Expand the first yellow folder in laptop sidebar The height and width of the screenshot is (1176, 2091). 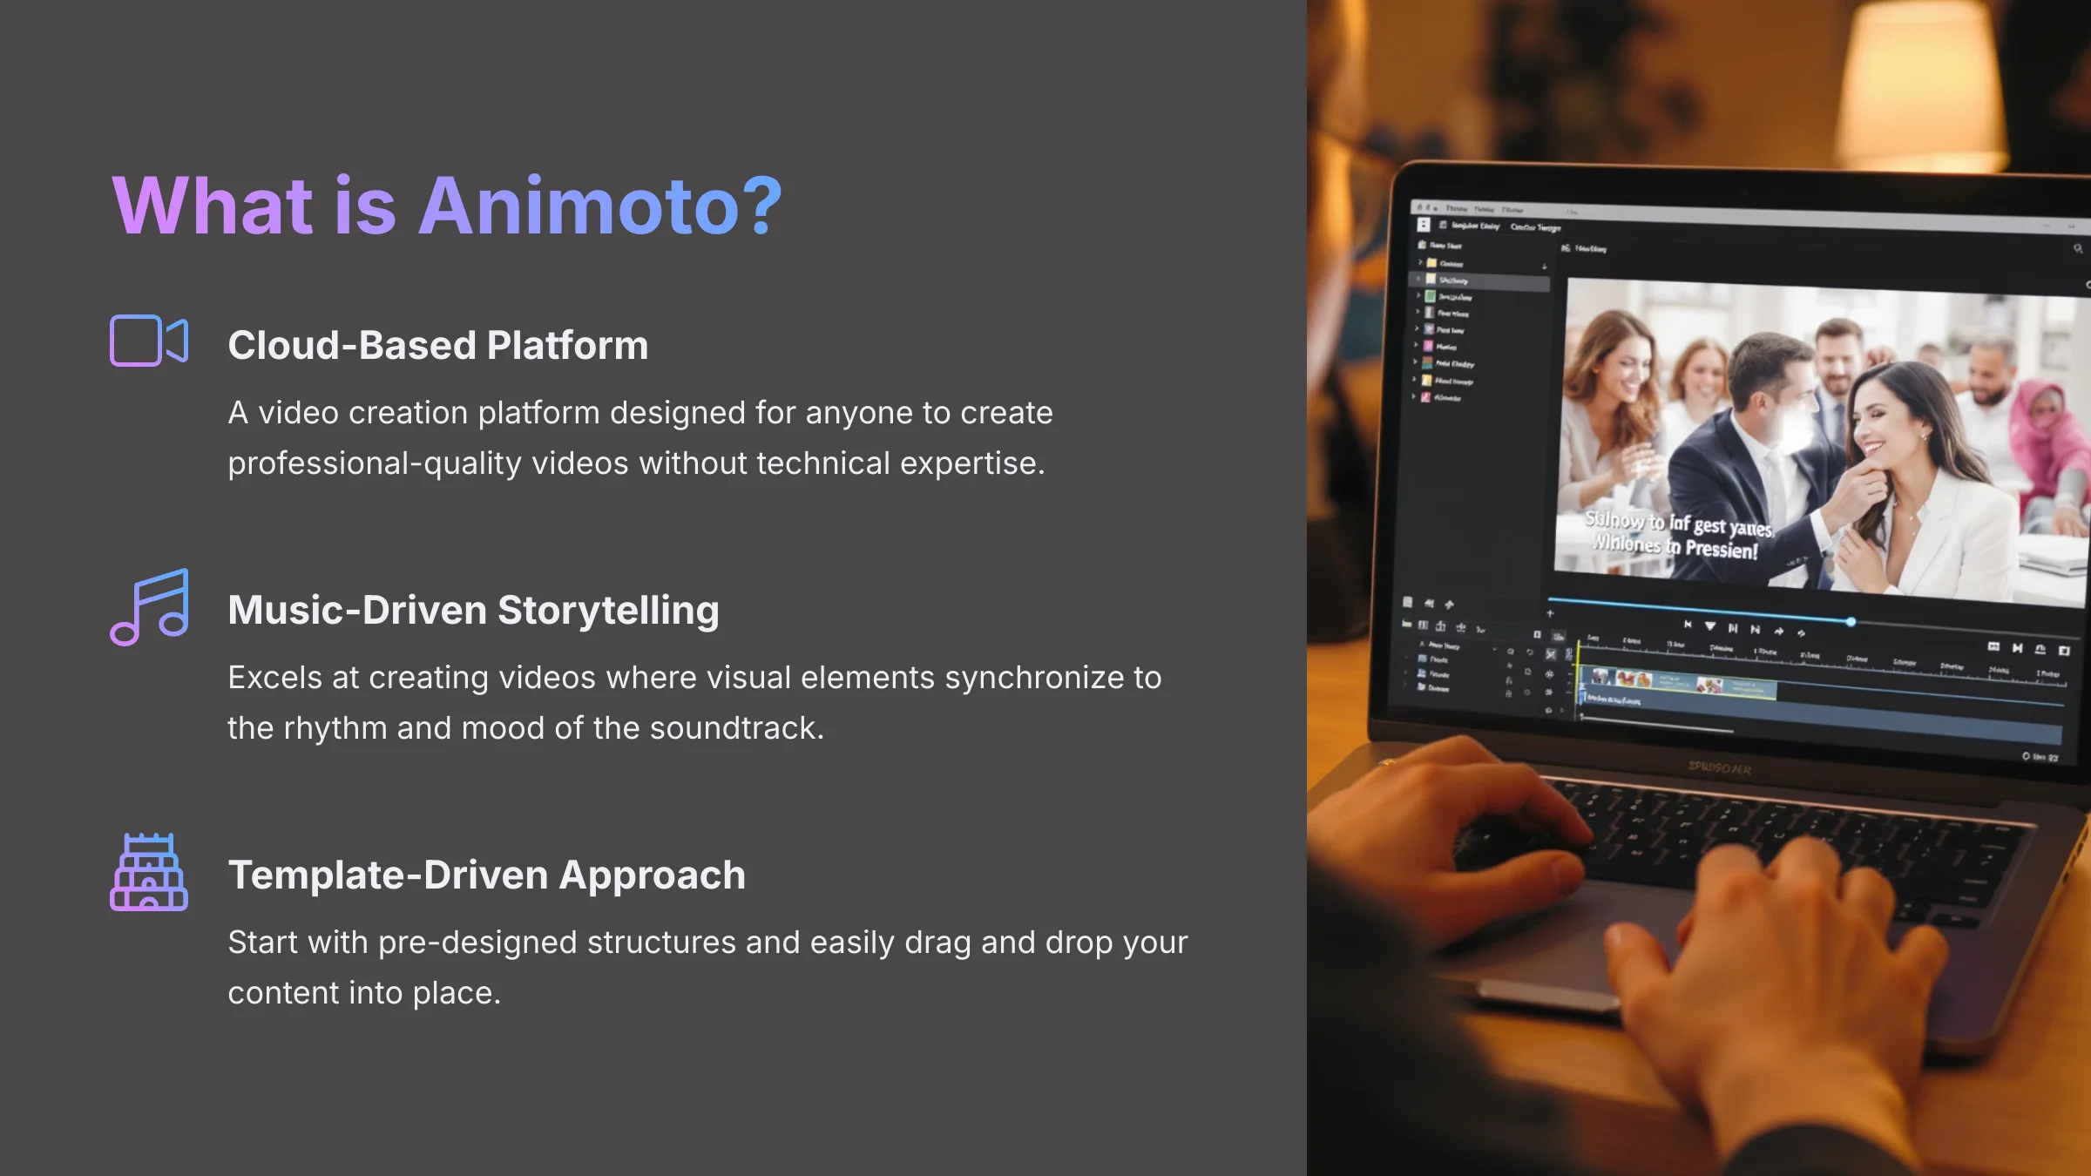(x=1421, y=262)
